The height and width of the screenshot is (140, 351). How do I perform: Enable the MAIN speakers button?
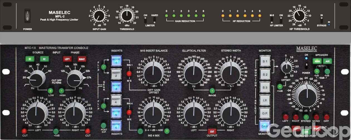click(x=316, y=61)
